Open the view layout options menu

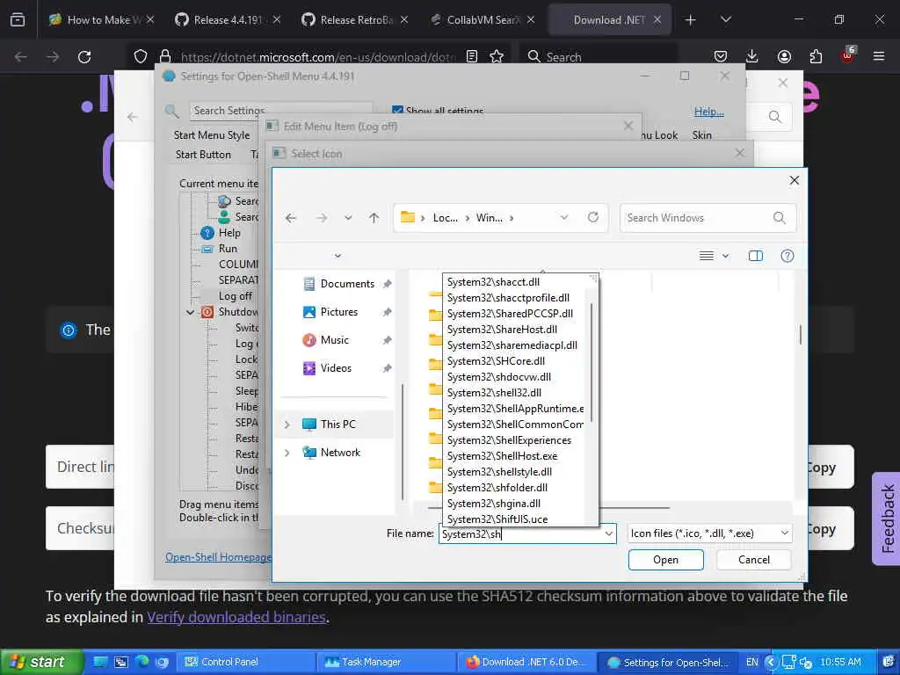714,256
